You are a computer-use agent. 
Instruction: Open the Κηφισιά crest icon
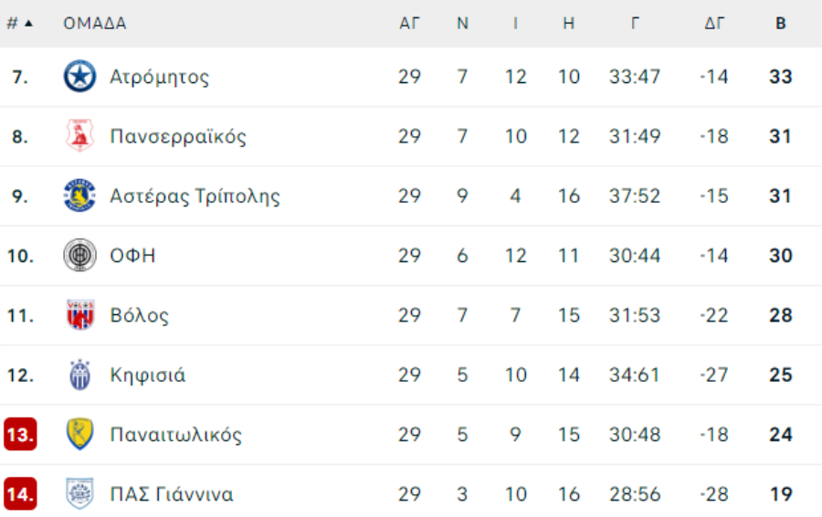(x=79, y=375)
